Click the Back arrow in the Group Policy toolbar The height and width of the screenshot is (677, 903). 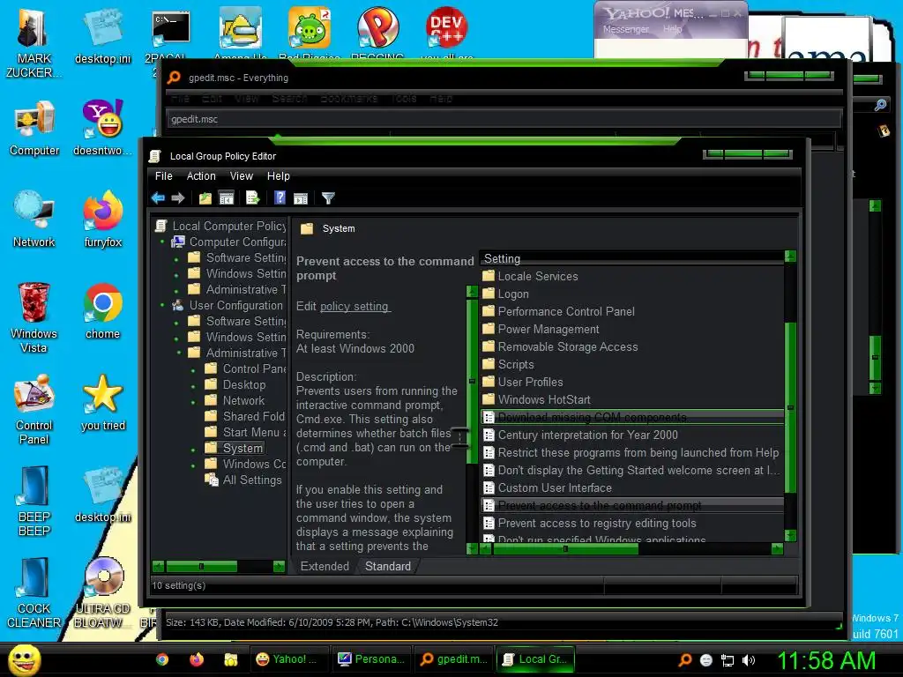(158, 198)
